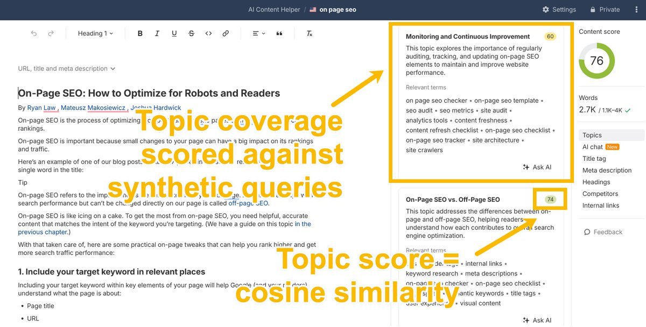This screenshot has width=646, height=327.
Task: Toggle italic formatting
Action: click(x=157, y=33)
